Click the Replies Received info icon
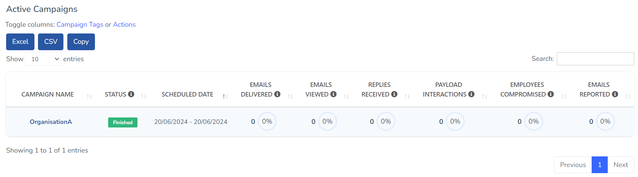 click(394, 94)
